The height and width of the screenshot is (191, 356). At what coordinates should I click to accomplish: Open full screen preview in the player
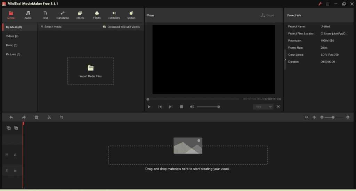[278, 107]
